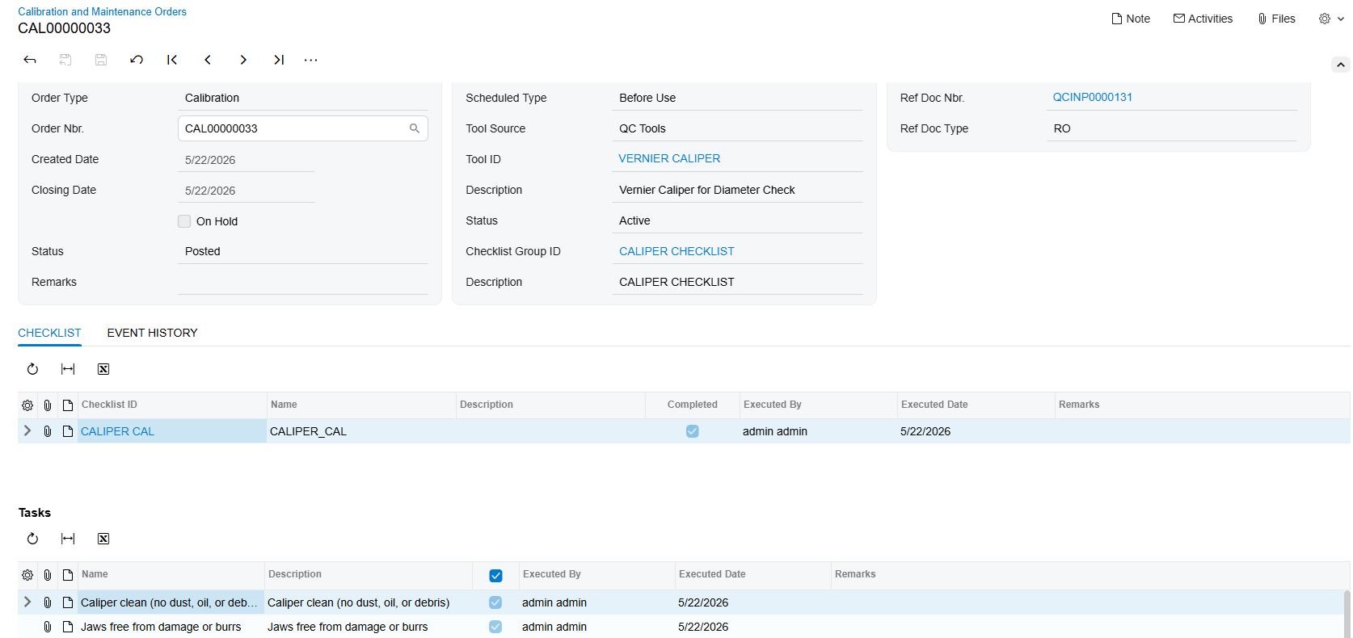Image resolution: width=1353 pixels, height=638 pixels.
Task: Sort tasks by Executed By column
Action: (596, 574)
